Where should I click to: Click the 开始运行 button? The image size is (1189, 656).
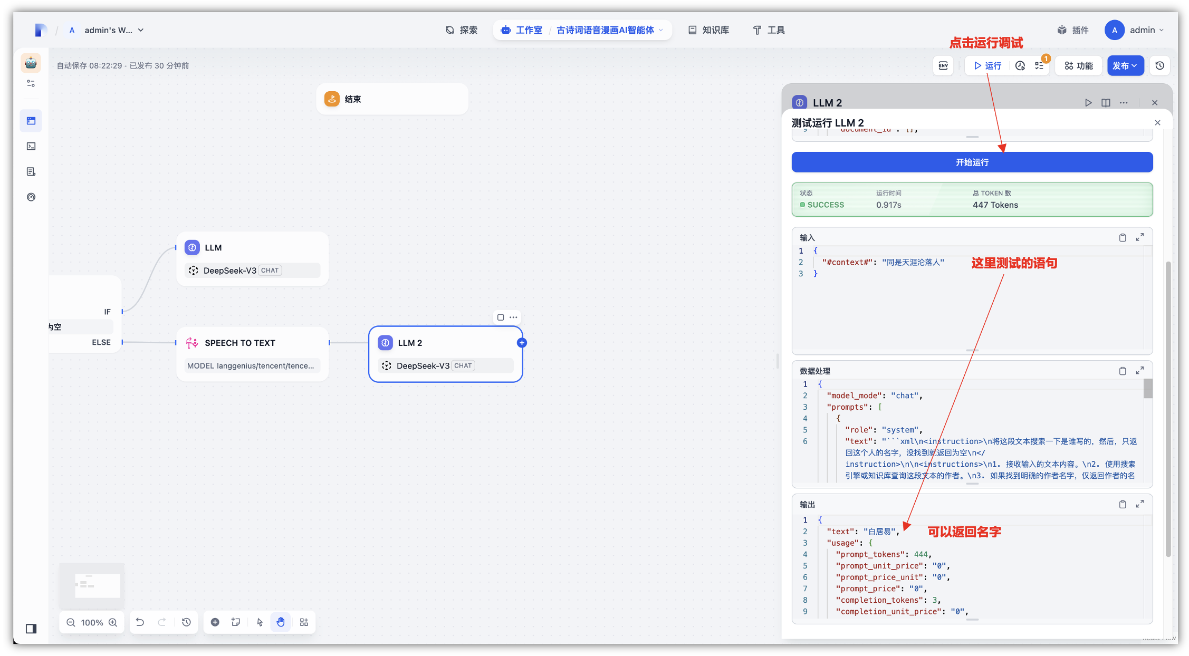pos(972,162)
